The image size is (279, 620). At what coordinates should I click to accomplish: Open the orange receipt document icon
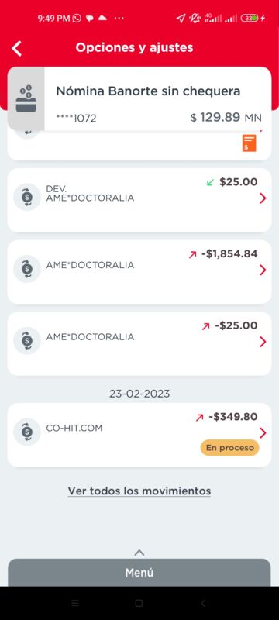click(250, 143)
